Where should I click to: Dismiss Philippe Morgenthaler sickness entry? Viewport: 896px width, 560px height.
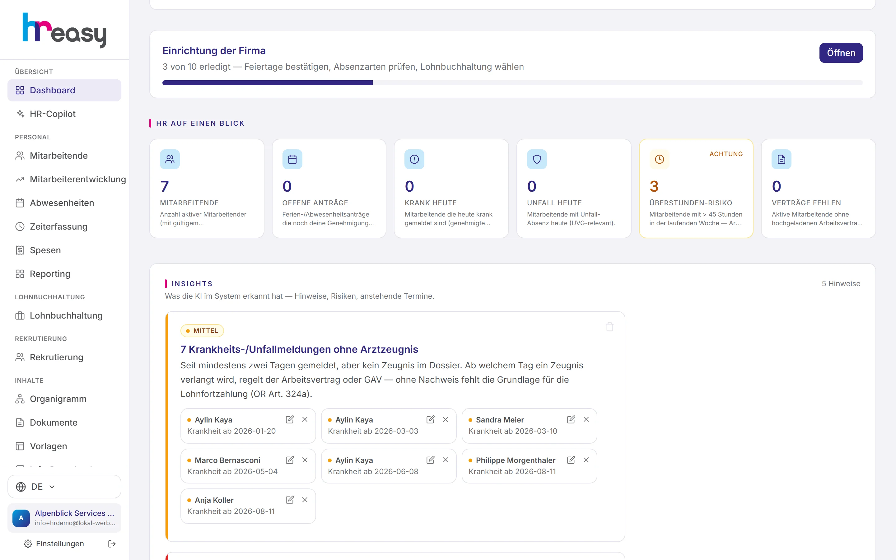tap(586, 460)
